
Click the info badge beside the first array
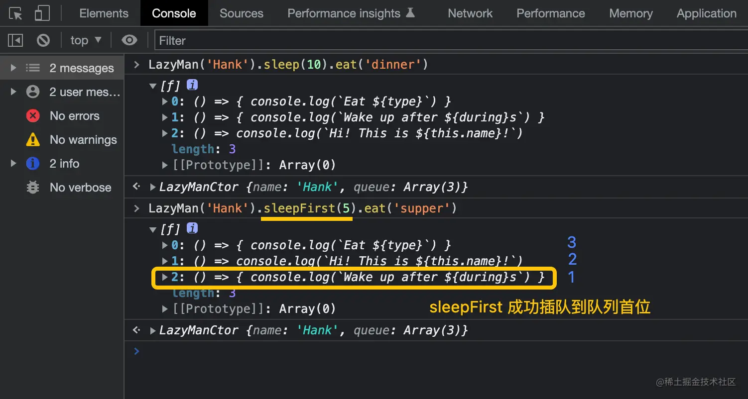tap(192, 85)
